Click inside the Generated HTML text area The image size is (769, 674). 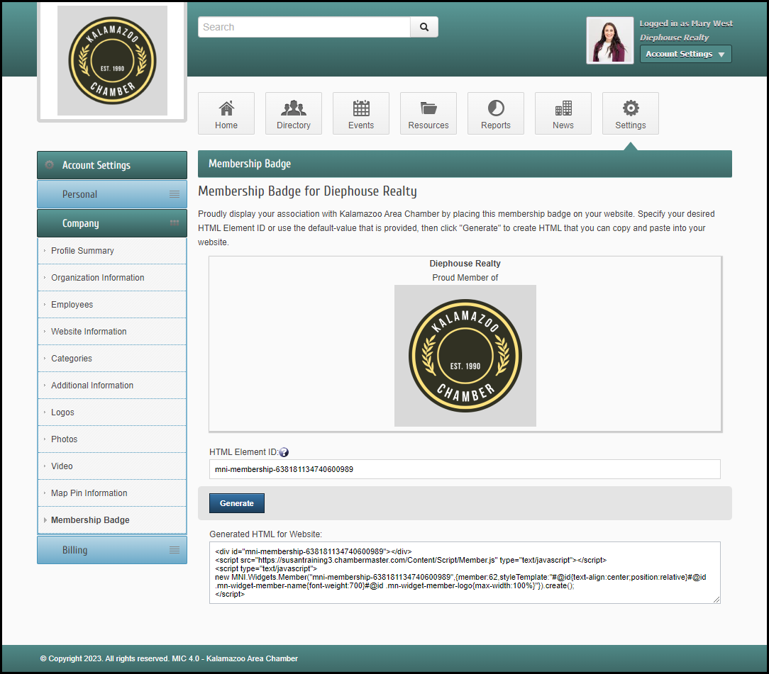[465, 573]
